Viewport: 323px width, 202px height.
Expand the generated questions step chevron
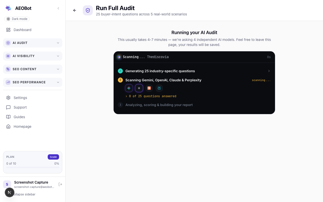(x=269, y=71)
